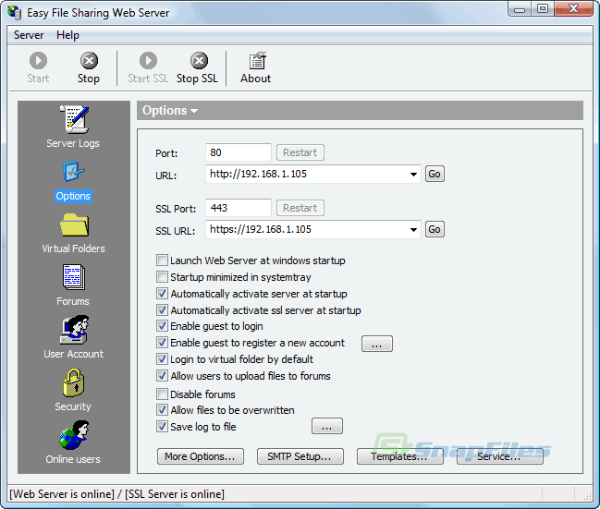Uncheck Save log to file
Screen dimensions: 600x509
coord(162,427)
